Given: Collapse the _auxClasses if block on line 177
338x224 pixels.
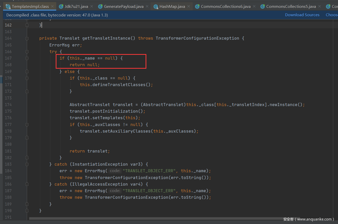Looking at the screenshot, I should click(27, 125).
